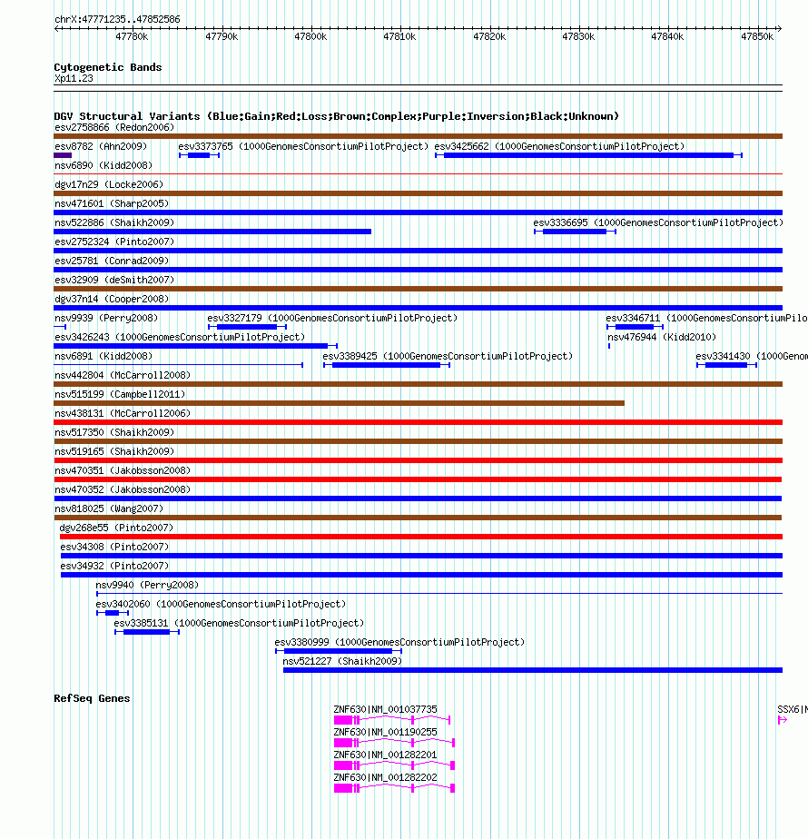The image size is (808, 839).
Task: Click esv3402060 variant label
Action: (221, 604)
